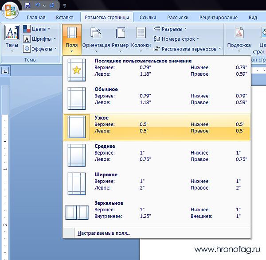Click the Save icon in quick access toolbar
266x260 pixels.
(27, 6)
